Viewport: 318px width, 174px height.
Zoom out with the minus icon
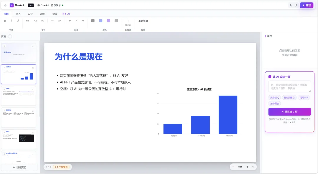tap(233, 167)
